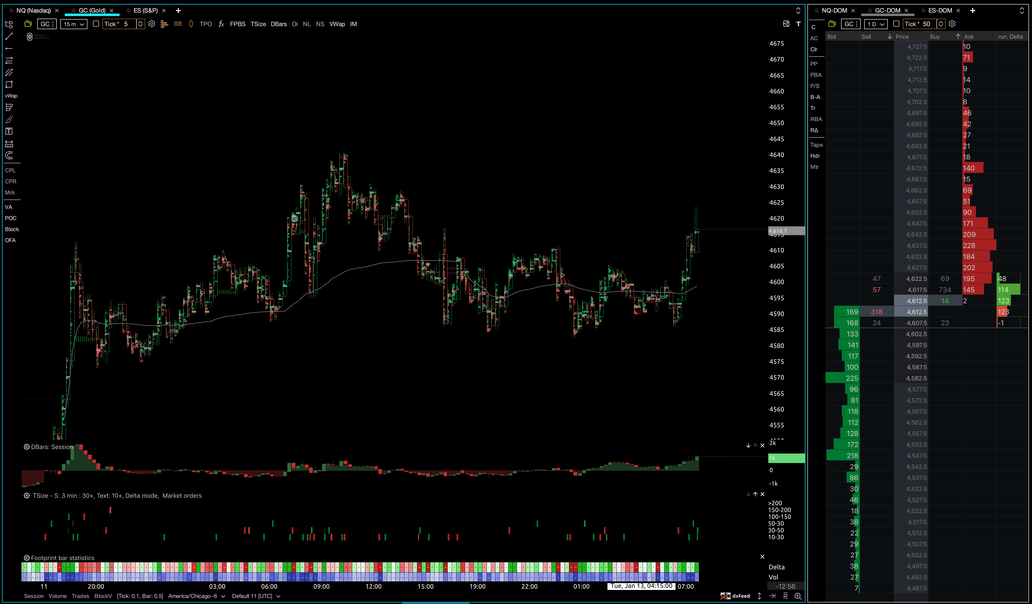The width and height of the screenshot is (1032, 604).
Task: Open the fx indicators menu
Action: [221, 24]
